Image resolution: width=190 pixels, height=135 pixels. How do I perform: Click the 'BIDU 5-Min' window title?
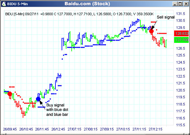point(18,4)
